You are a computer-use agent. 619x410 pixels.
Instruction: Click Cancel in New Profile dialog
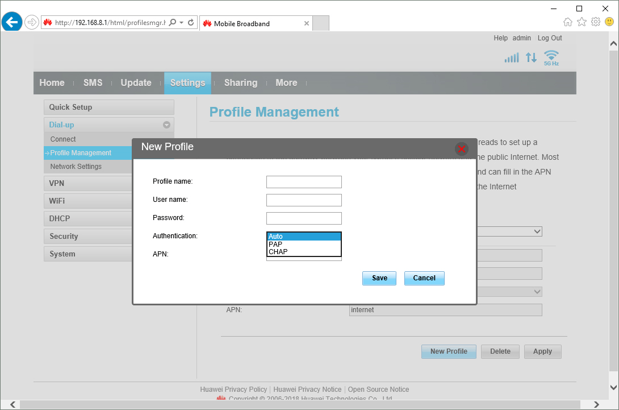coord(424,278)
